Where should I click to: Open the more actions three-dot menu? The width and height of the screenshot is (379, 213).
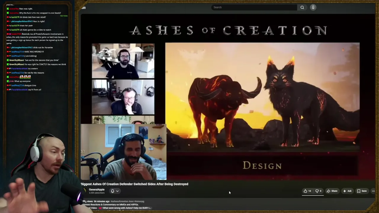coord(373,191)
